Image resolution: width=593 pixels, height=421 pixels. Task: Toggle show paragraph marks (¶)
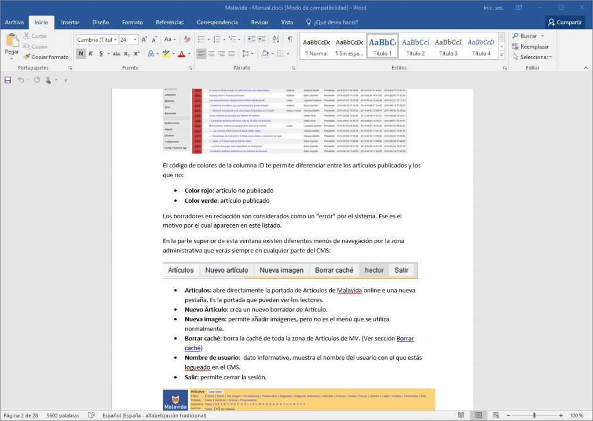click(290, 39)
